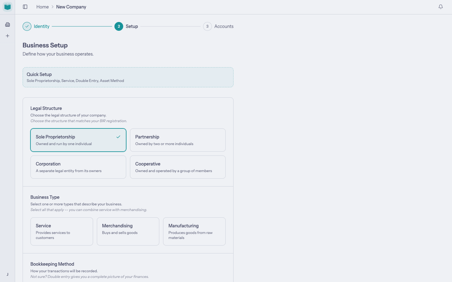Toggle the sidebar panel icon
This screenshot has height=282, width=452.
coord(25,7)
